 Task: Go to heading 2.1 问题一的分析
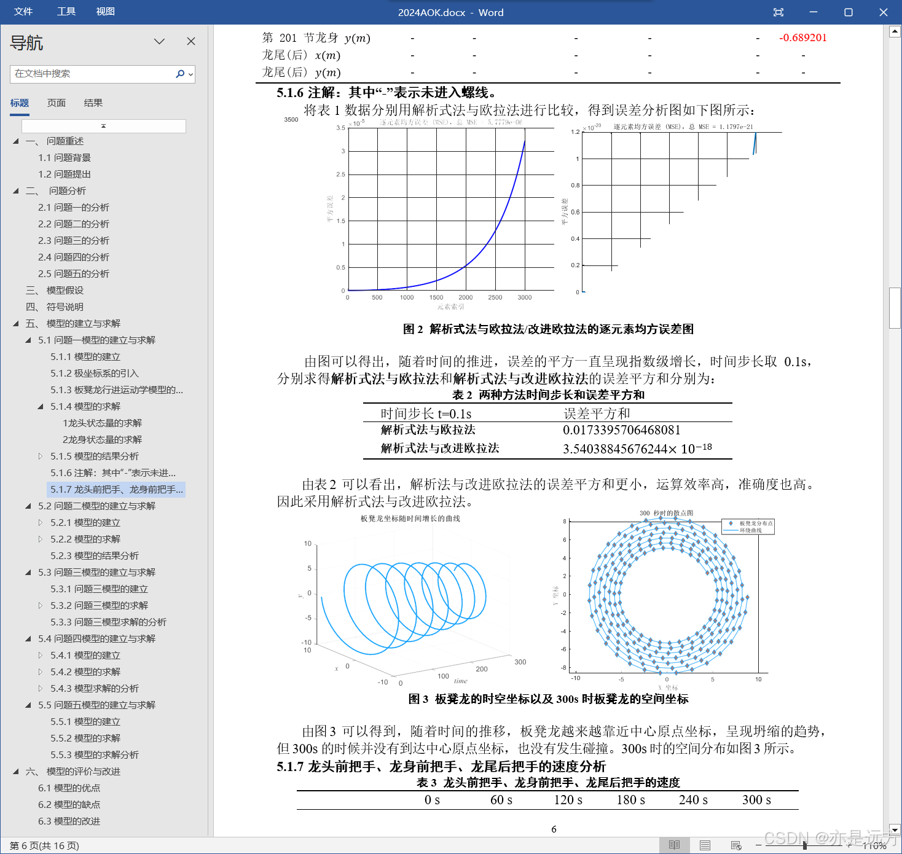coord(74,208)
